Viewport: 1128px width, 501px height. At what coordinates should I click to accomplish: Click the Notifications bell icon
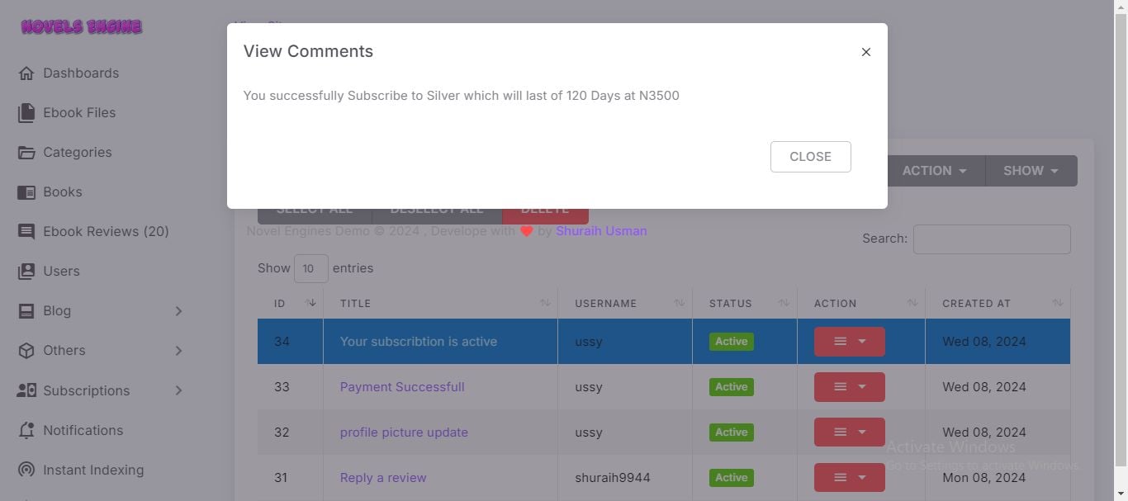pyautogui.click(x=26, y=431)
